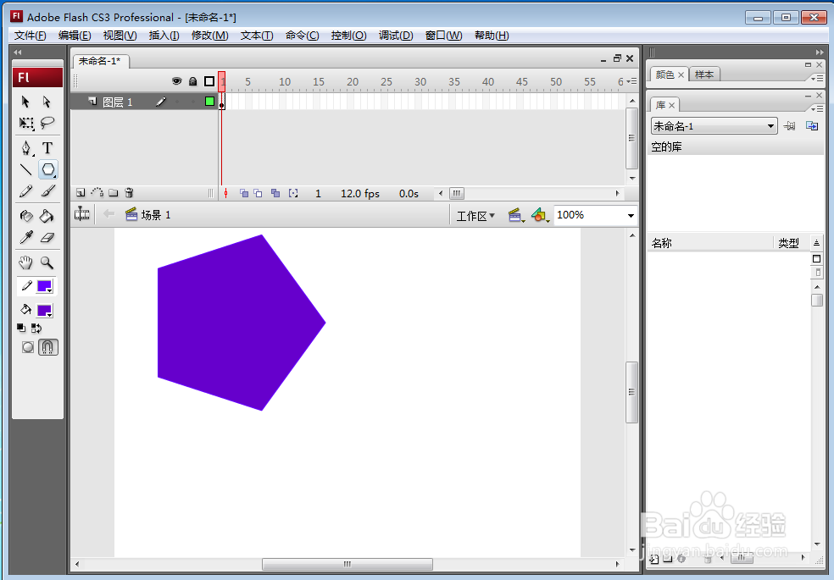Toggle show/hide all layers eye

[176, 81]
